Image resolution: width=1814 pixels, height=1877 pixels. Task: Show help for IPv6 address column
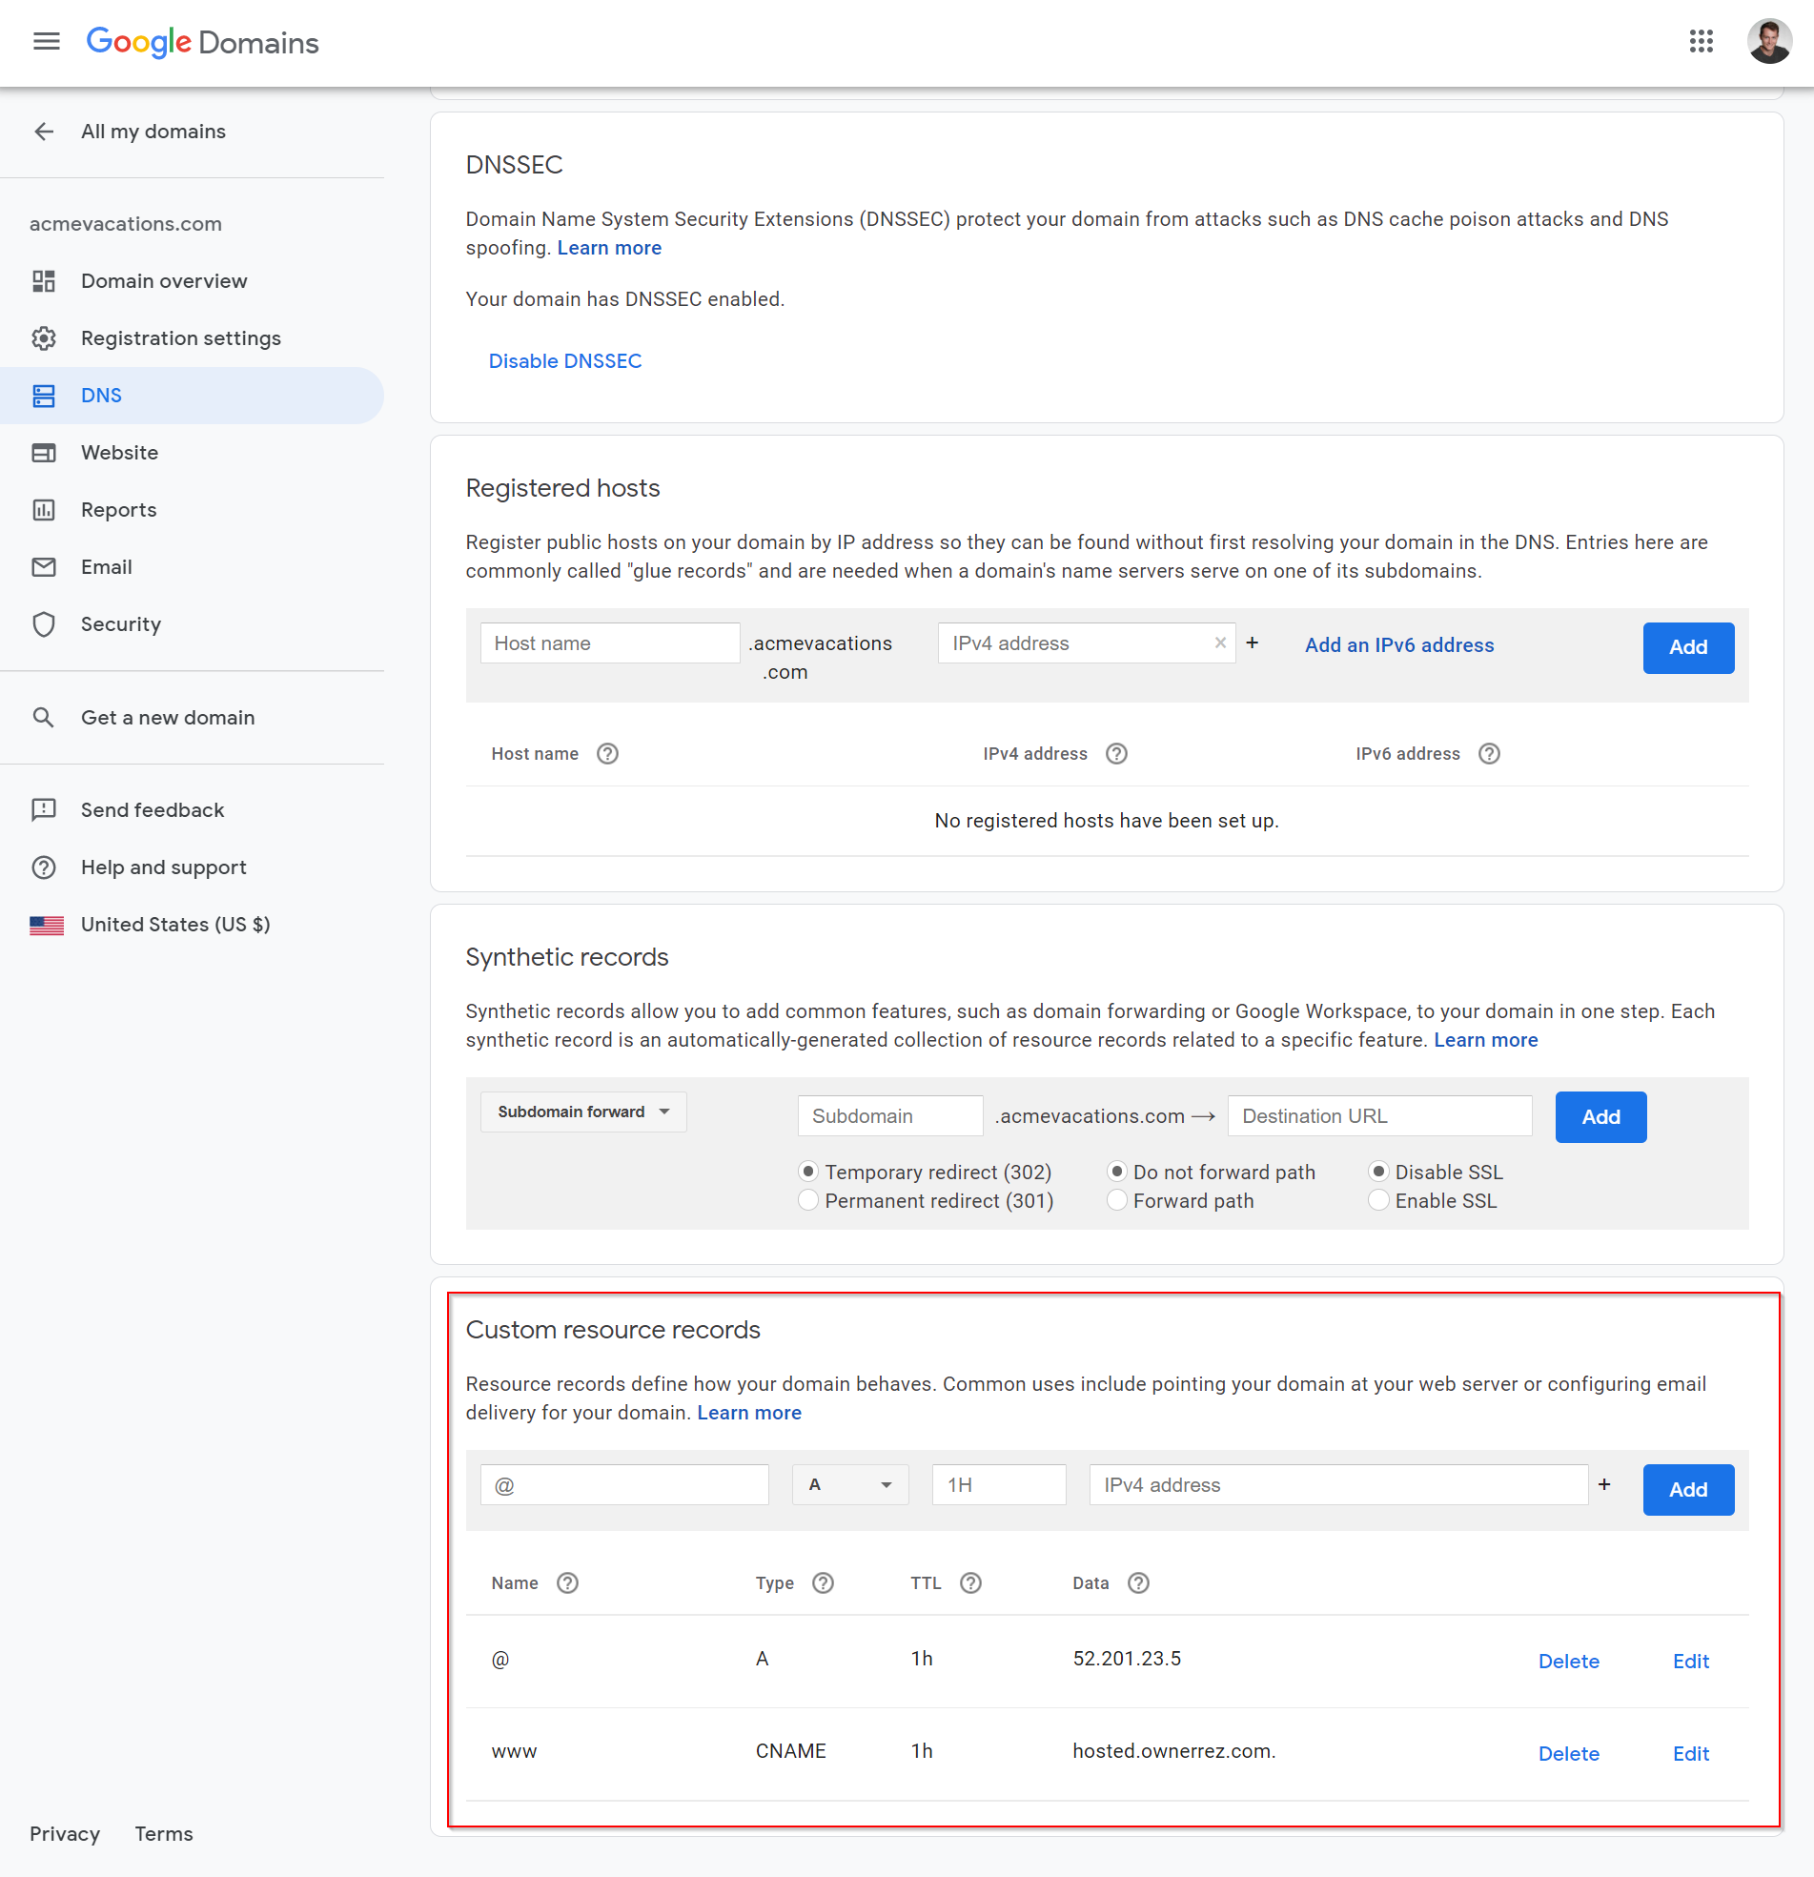1489,754
